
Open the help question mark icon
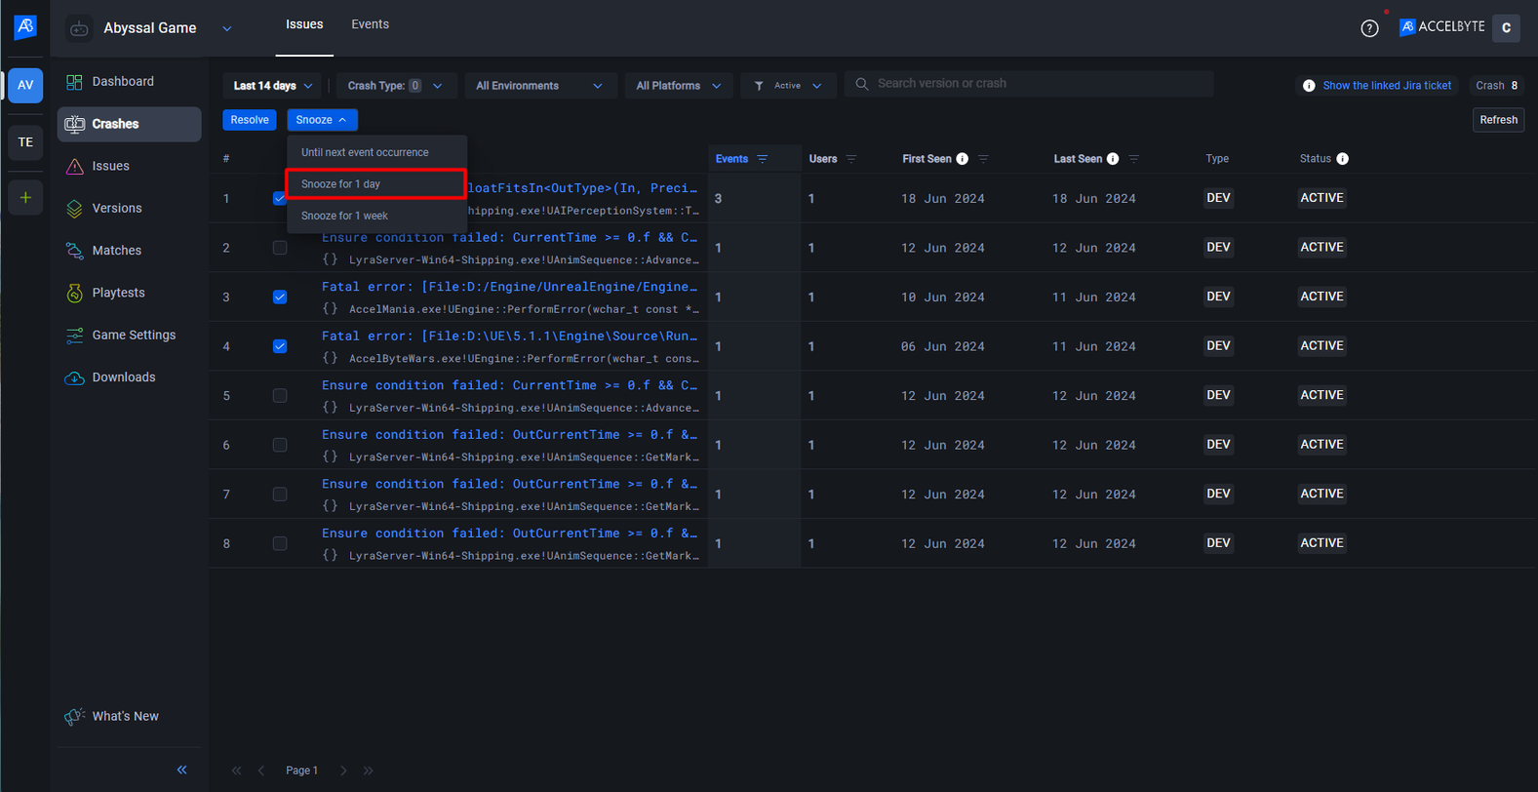click(x=1369, y=28)
